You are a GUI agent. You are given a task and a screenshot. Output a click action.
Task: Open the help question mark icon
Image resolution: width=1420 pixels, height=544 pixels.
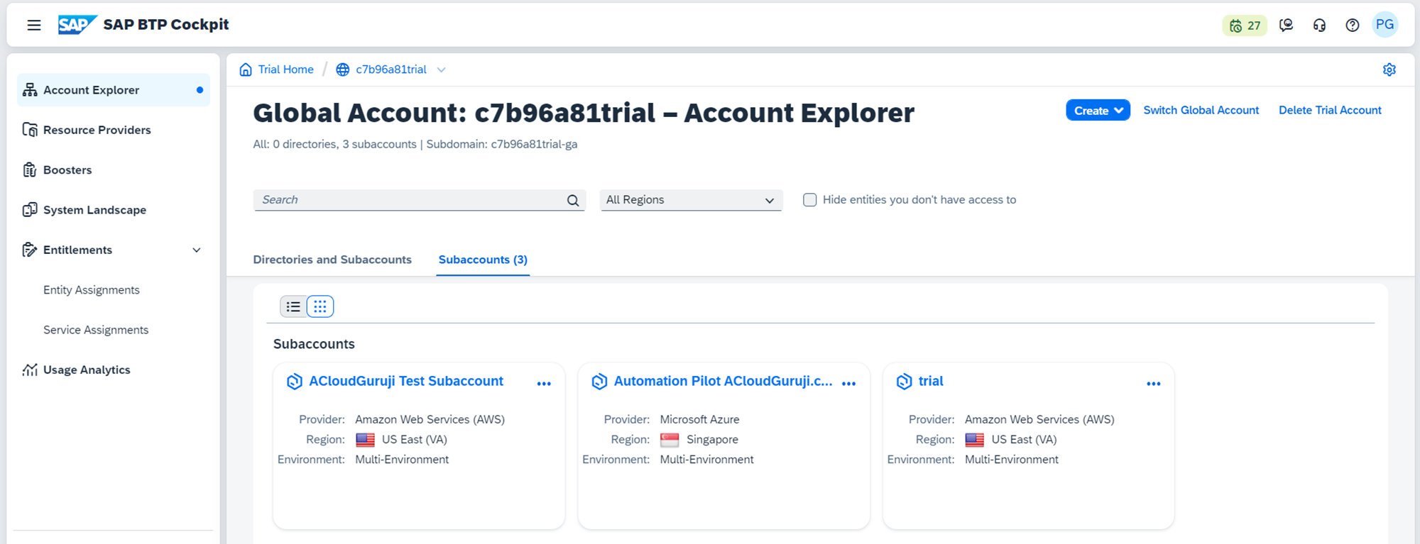pos(1353,26)
